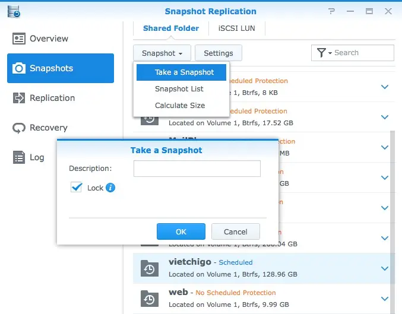Uncheck the Lock checkbox
This screenshot has width=402, height=314.
coord(76,188)
